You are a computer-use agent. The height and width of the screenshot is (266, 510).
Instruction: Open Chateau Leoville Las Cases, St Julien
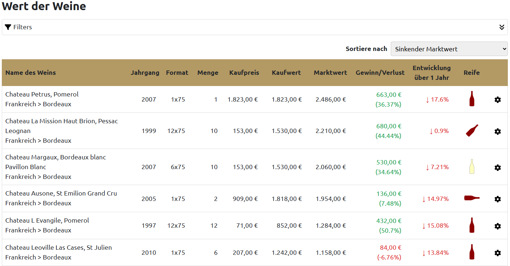[59, 248]
